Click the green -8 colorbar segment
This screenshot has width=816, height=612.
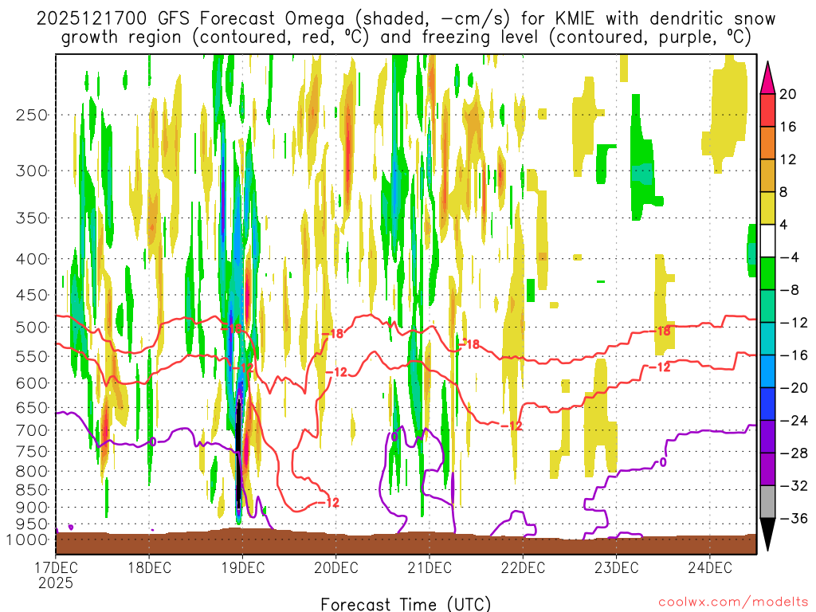tap(767, 273)
